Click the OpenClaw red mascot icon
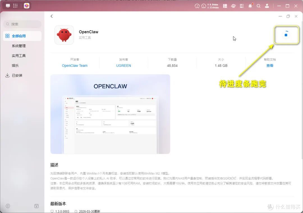303x213 pixels. 64,35
